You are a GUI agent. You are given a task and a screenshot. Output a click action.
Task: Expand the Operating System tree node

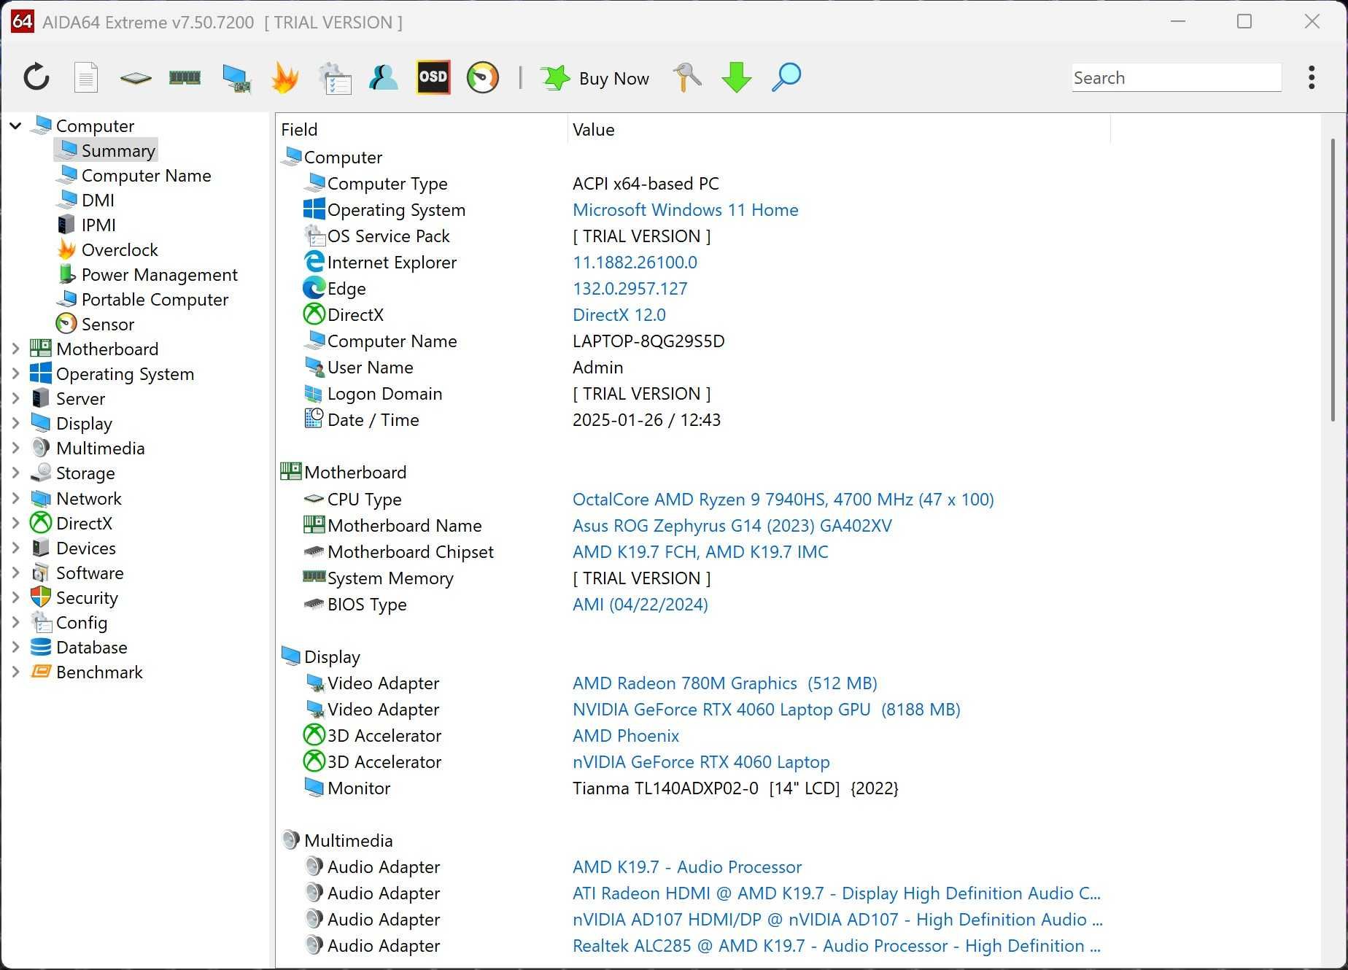(15, 373)
